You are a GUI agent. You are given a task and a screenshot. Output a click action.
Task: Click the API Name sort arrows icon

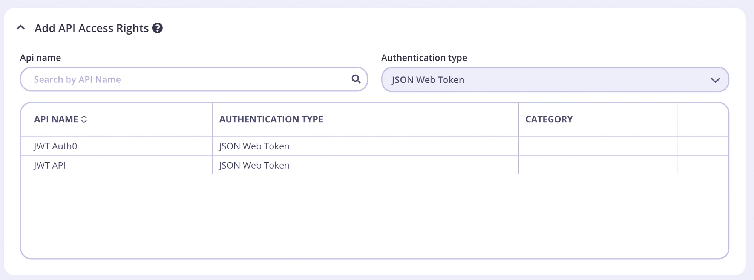point(84,119)
